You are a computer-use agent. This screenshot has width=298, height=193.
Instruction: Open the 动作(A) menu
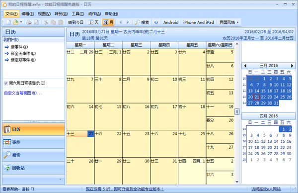pos(94,14)
